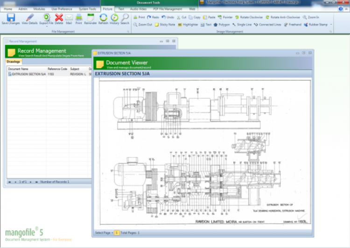Screen dimensions: 350x248
Task: Select the Drawings tab in Record Management
Action: coord(14,62)
